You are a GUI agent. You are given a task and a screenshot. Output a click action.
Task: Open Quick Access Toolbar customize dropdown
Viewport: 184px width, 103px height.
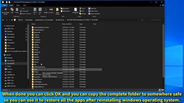(11, 2)
